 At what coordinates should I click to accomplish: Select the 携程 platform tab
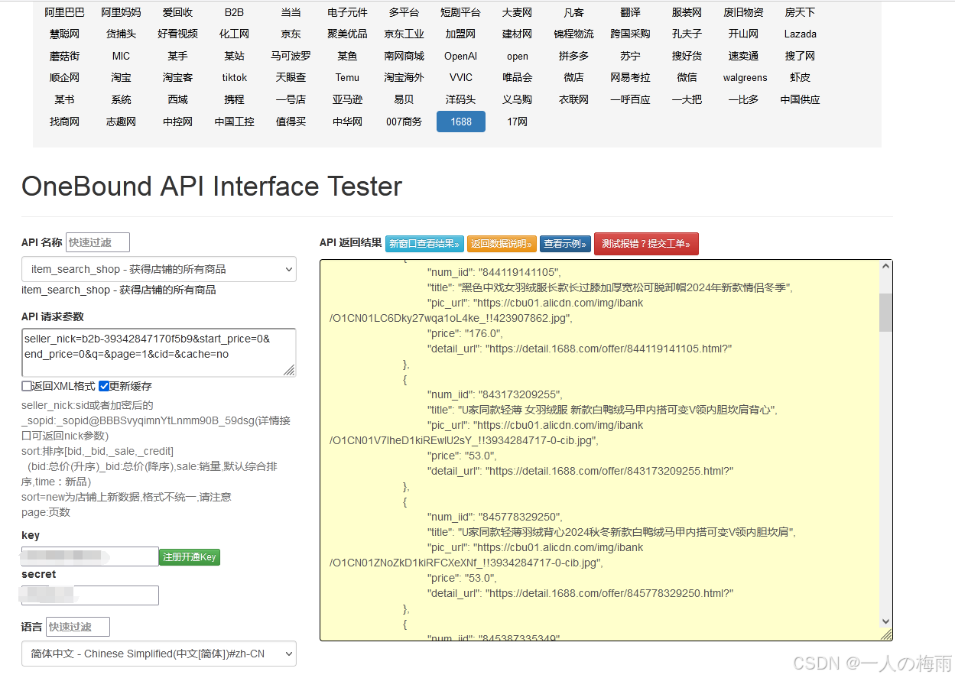coord(235,99)
